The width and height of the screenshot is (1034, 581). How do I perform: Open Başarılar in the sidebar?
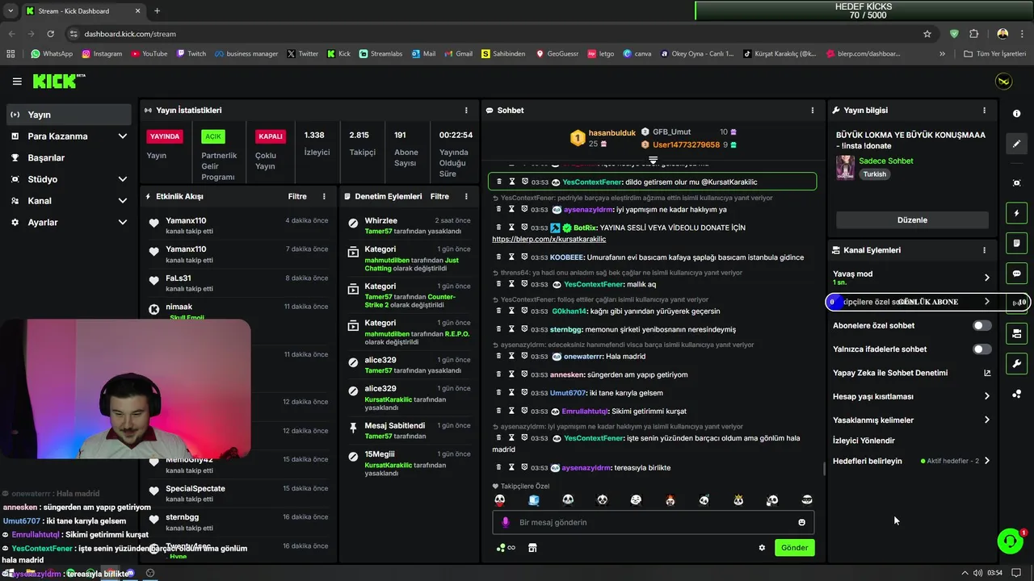[69, 157]
